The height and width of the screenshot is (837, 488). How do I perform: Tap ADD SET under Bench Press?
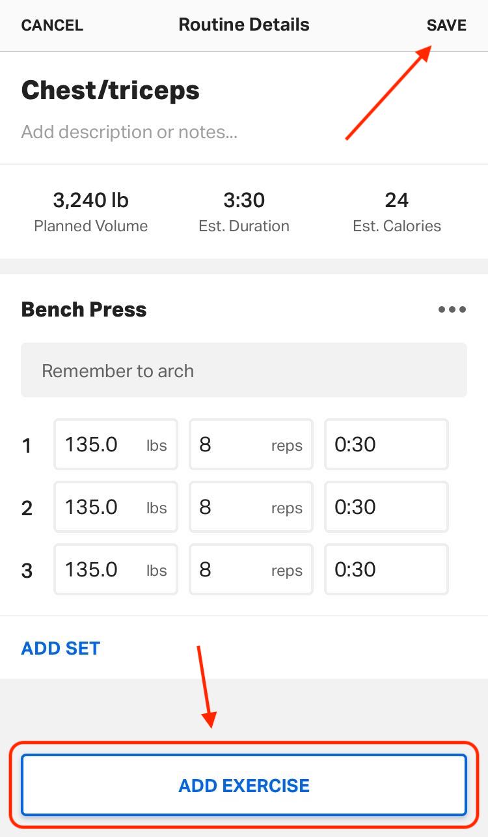click(x=60, y=647)
